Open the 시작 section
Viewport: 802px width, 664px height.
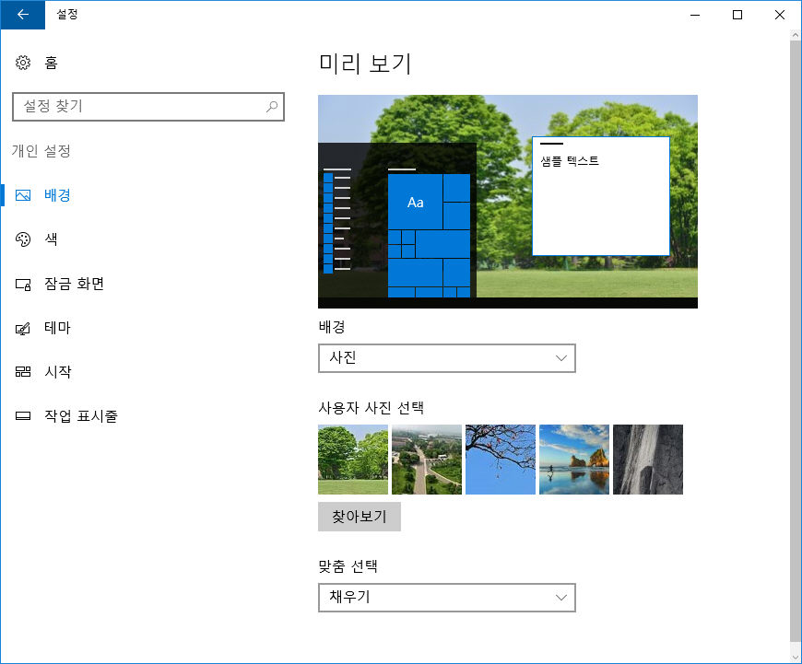[58, 372]
